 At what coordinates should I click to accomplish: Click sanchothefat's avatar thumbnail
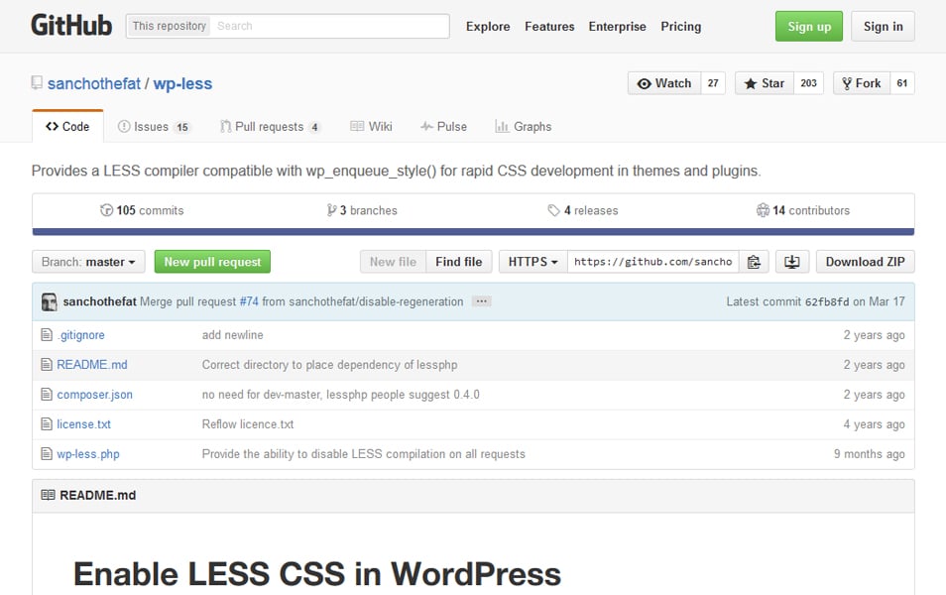tap(50, 300)
